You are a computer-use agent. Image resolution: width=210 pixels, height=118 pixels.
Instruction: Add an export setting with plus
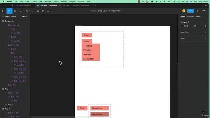point(206,38)
